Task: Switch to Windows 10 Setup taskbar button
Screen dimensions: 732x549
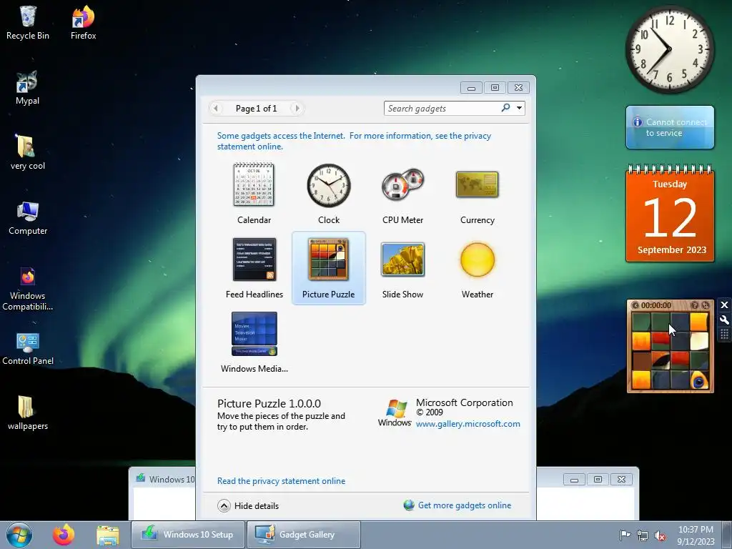Action: pyautogui.click(x=188, y=535)
